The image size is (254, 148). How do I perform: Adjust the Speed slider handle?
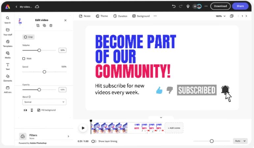(x=44, y=72)
